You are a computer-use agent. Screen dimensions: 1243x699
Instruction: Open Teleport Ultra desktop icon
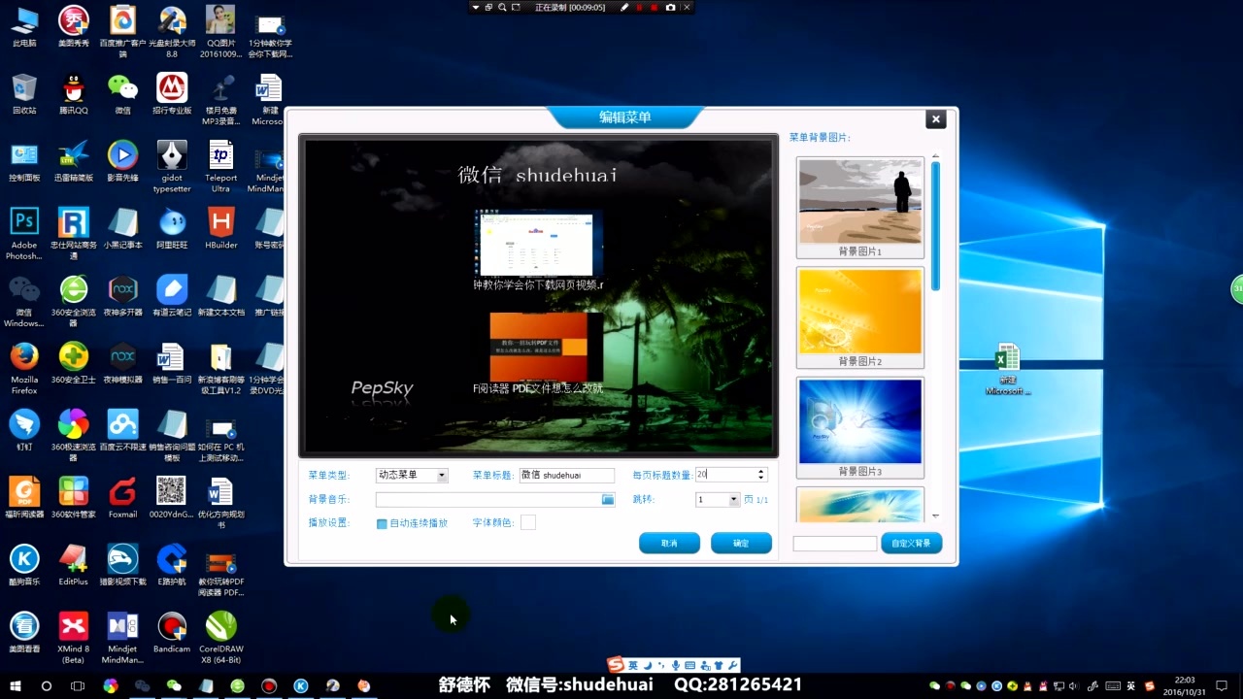click(x=221, y=166)
